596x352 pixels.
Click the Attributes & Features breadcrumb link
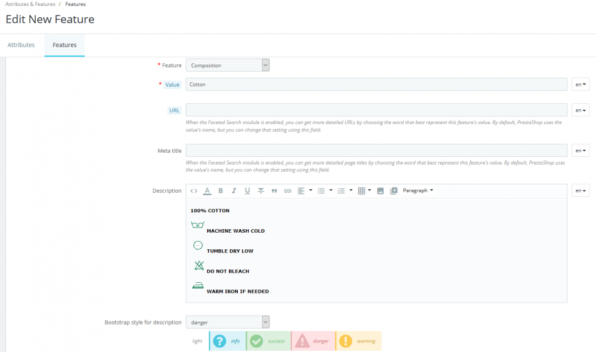(x=30, y=4)
